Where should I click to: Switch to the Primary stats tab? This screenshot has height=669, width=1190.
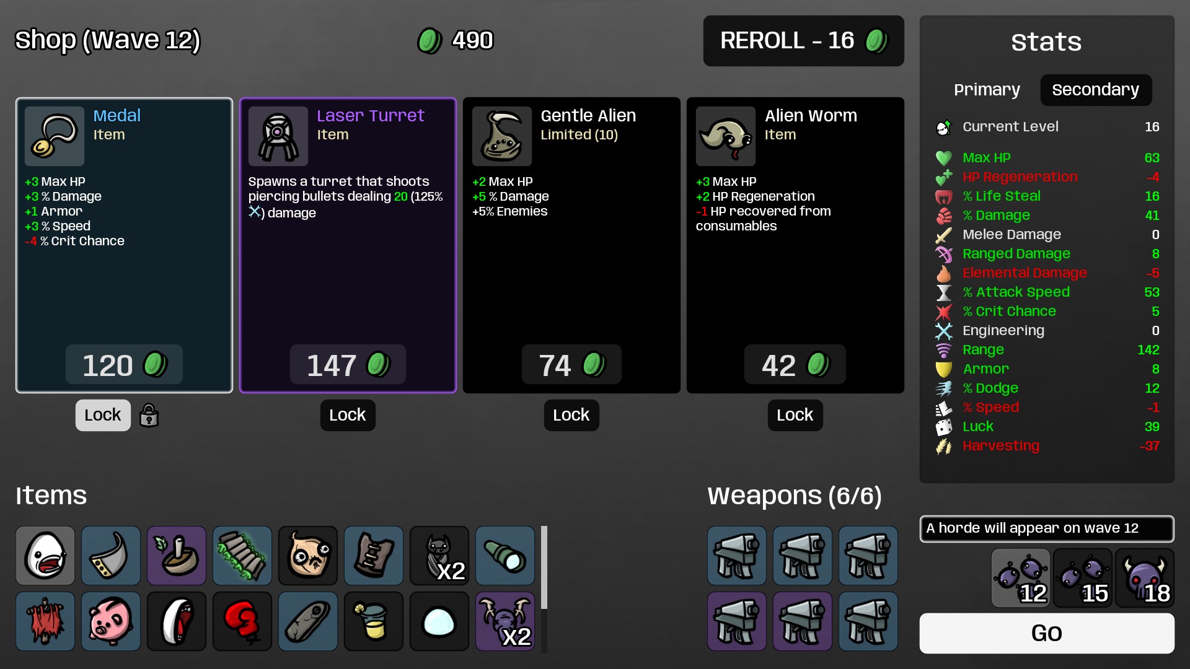tap(987, 90)
